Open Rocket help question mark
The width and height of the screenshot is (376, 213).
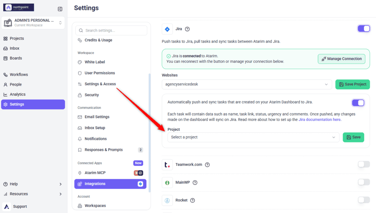click(x=192, y=200)
